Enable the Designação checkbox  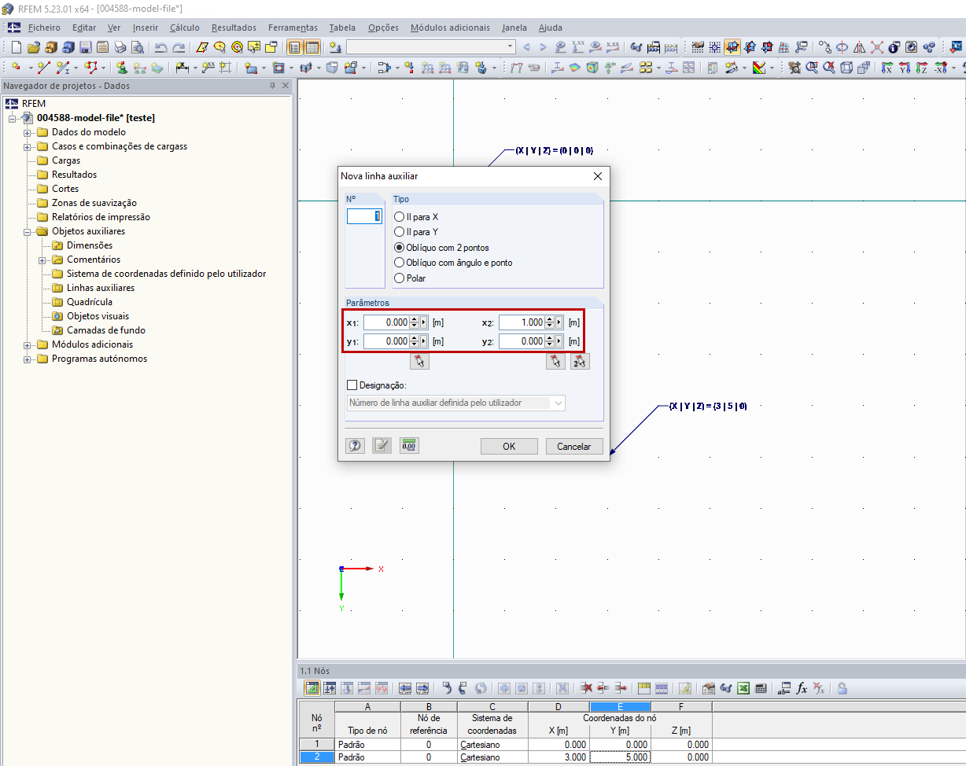coord(352,385)
